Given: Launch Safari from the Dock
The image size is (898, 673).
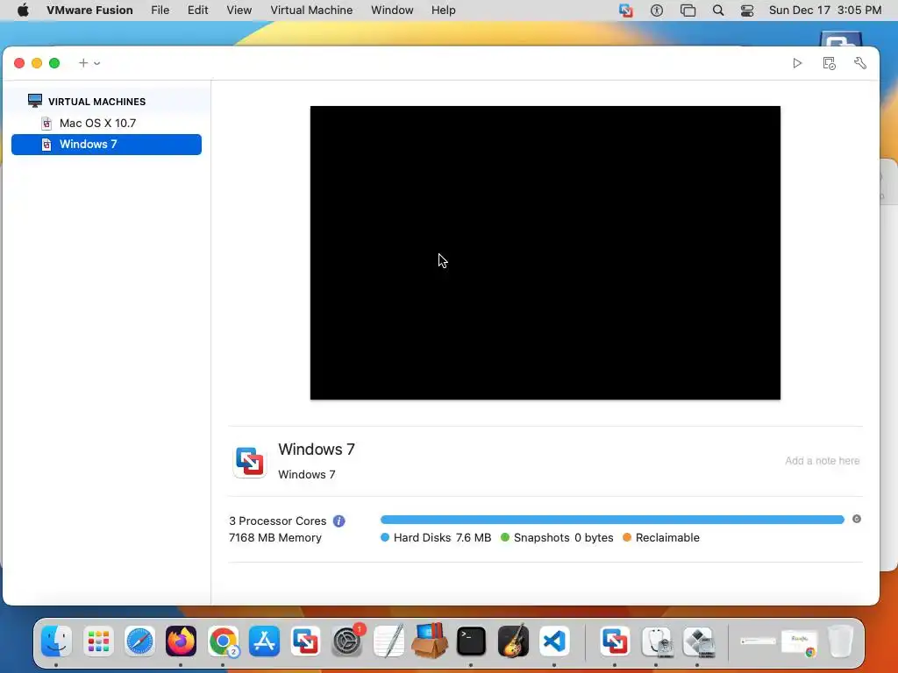Looking at the screenshot, I should click(139, 641).
